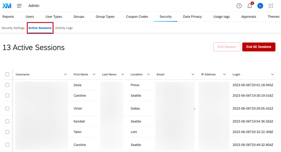This screenshot has height=152, width=281.
Task: Click the End All Sessions button
Action: point(259,47)
